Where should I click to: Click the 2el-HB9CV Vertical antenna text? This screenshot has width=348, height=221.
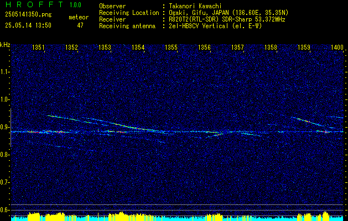pos(216,26)
